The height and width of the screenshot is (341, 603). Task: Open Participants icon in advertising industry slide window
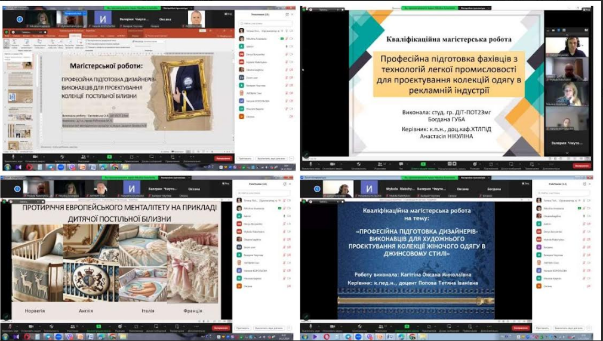380,164
